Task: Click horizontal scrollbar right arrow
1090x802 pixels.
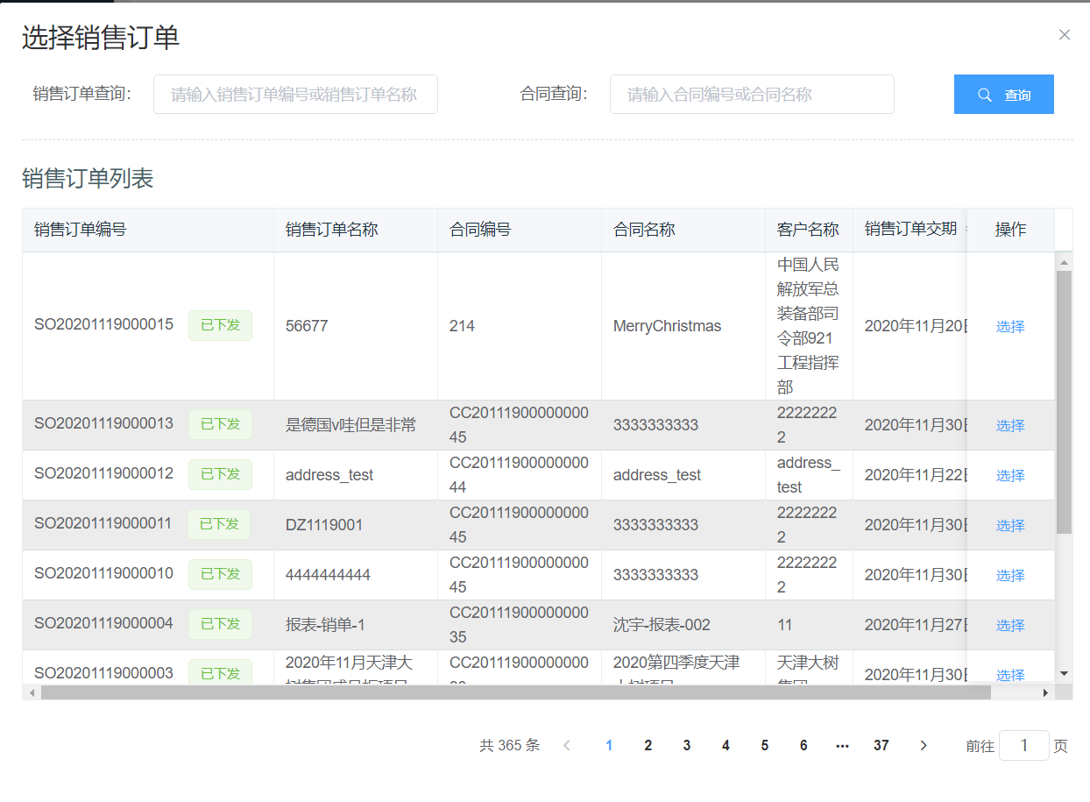Action: 1045,692
